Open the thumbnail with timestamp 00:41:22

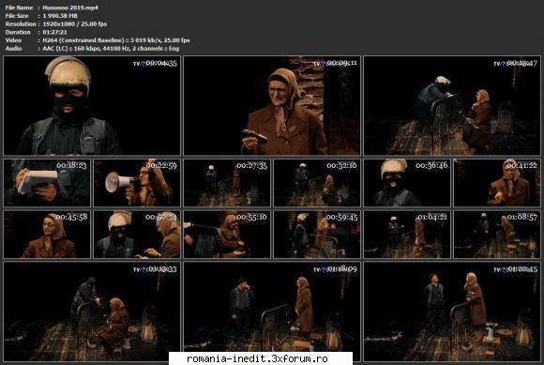click(497, 183)
